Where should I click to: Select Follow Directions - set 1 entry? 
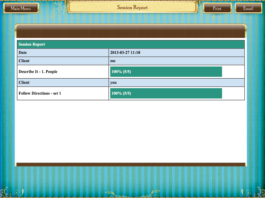coord(39,93)
